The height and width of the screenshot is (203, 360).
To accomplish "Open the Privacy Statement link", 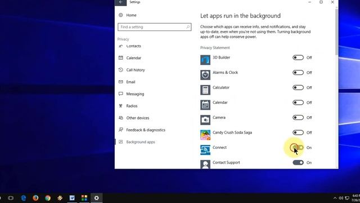I will [215, 47].
